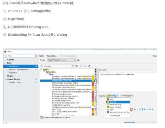Focus the settings sidebar search field

click(x=21, y=56)
